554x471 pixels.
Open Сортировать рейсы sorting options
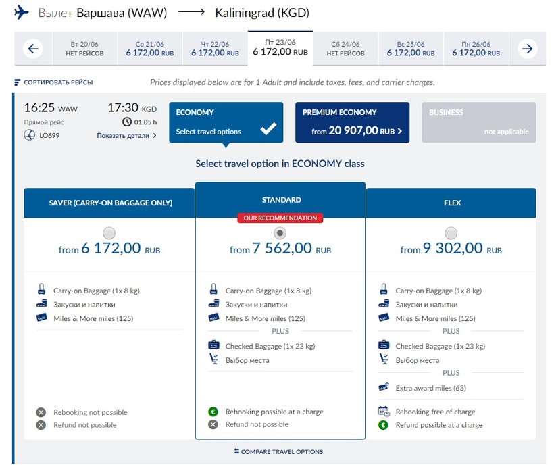(x=53, y=82)
